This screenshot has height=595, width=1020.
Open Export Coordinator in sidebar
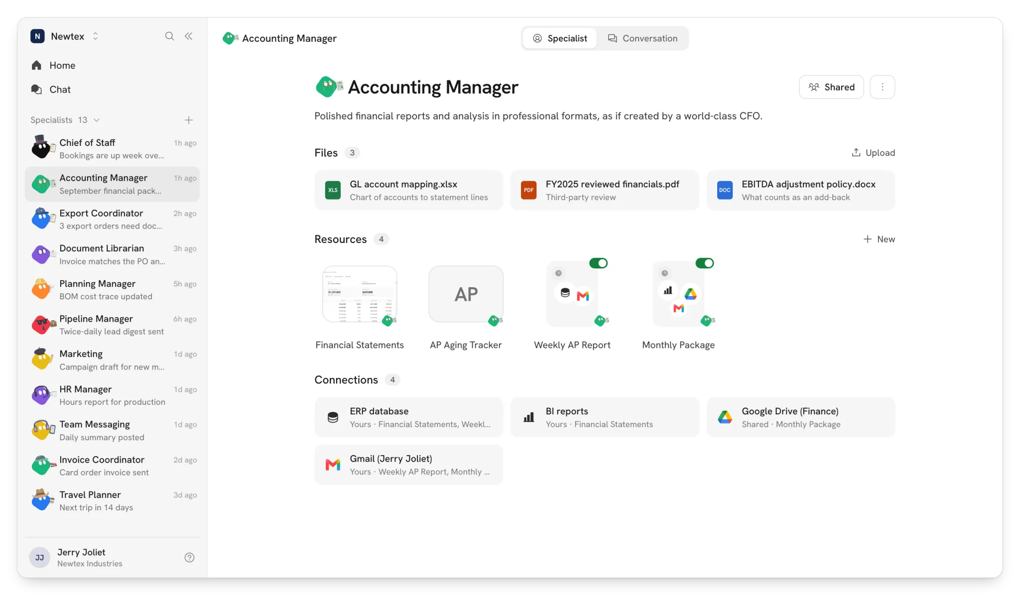click(x=112, y=219)
